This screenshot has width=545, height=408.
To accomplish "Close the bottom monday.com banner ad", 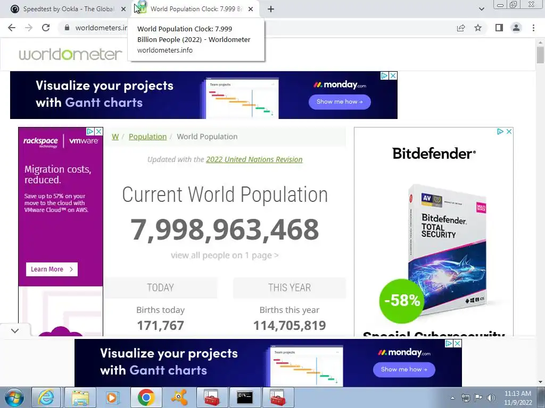I will [x=457, y=344].
